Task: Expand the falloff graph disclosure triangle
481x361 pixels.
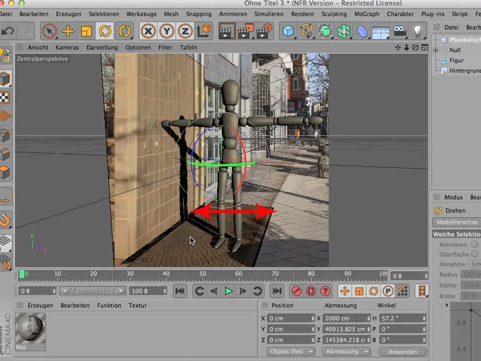Action: click(447, 305)
